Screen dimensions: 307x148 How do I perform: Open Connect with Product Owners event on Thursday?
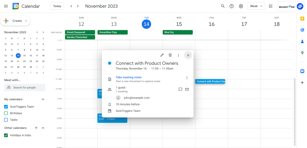[210, 81]
